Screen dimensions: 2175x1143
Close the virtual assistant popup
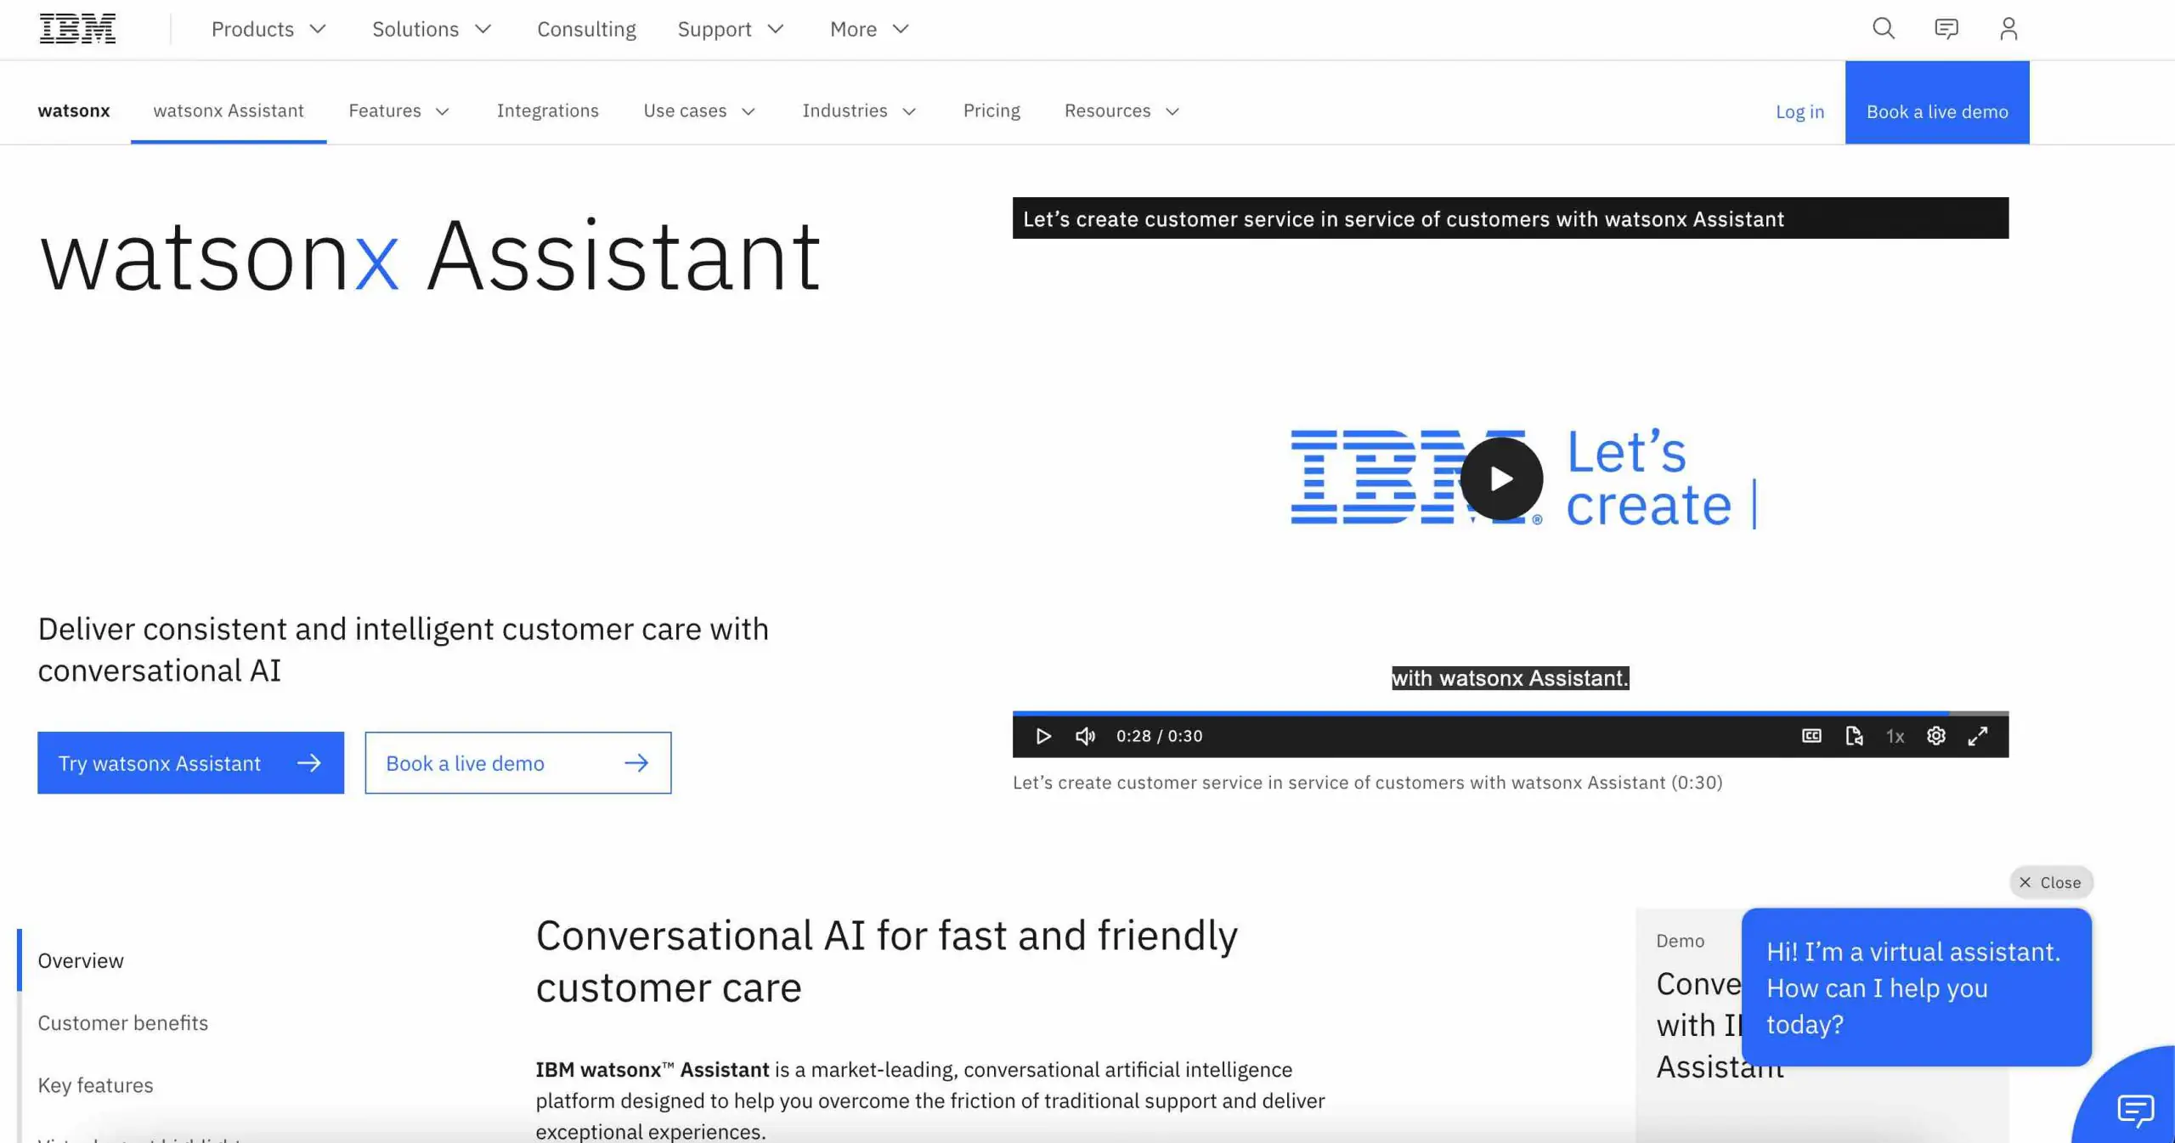2051,882
